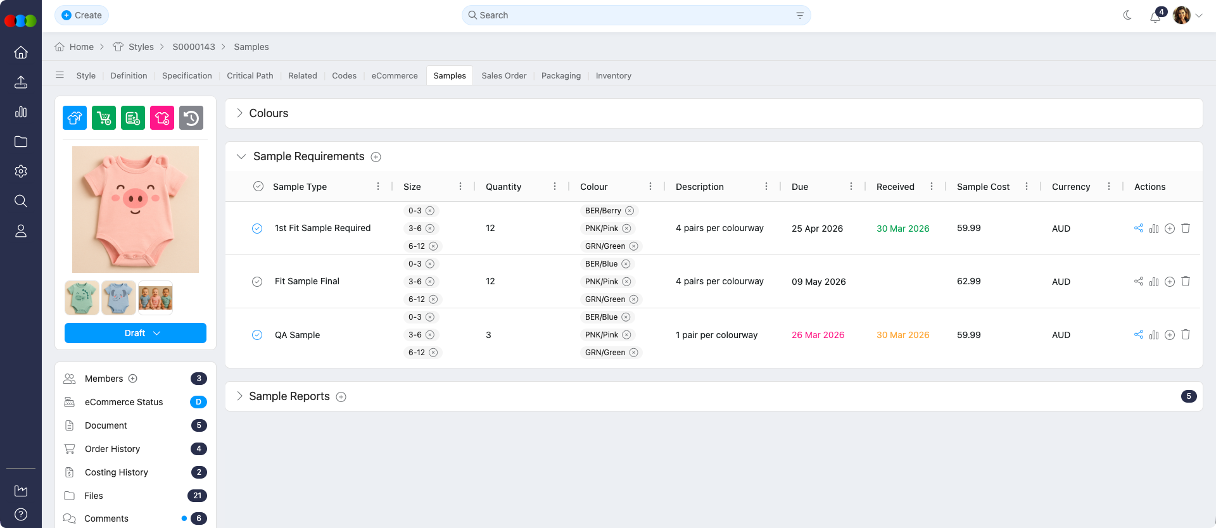Toggle Fit Sample Final row check
1216x528 pixels.
257,282
